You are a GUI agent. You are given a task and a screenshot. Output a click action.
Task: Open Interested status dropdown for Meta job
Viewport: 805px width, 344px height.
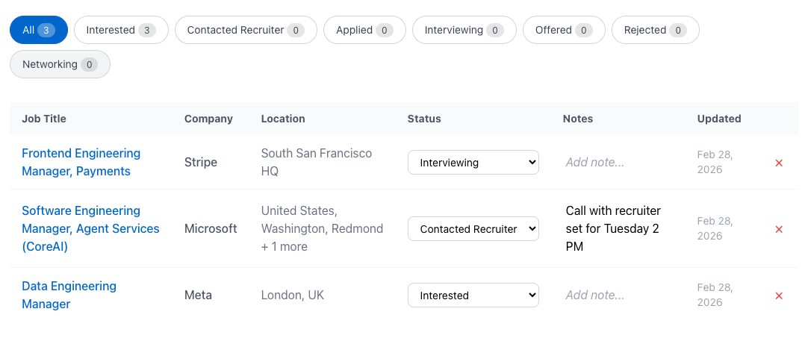click(473, 295)
